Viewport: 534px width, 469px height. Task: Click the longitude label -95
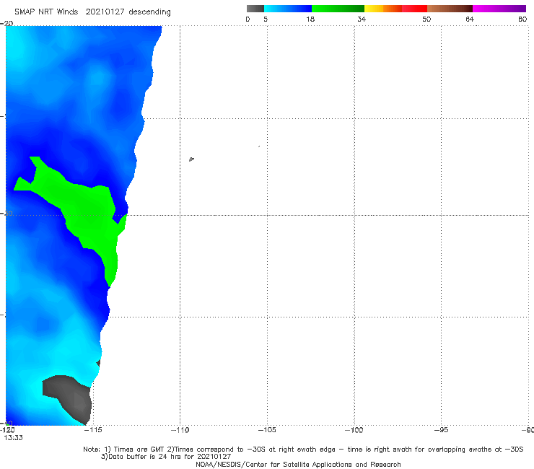coord(441,430)
